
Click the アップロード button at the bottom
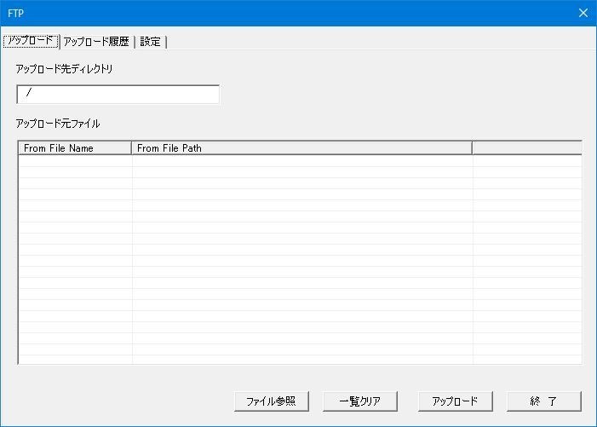point(455,401)
